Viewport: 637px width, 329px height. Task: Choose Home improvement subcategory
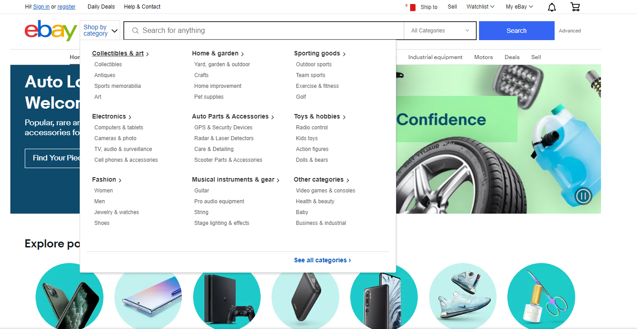tap(218, 86)
